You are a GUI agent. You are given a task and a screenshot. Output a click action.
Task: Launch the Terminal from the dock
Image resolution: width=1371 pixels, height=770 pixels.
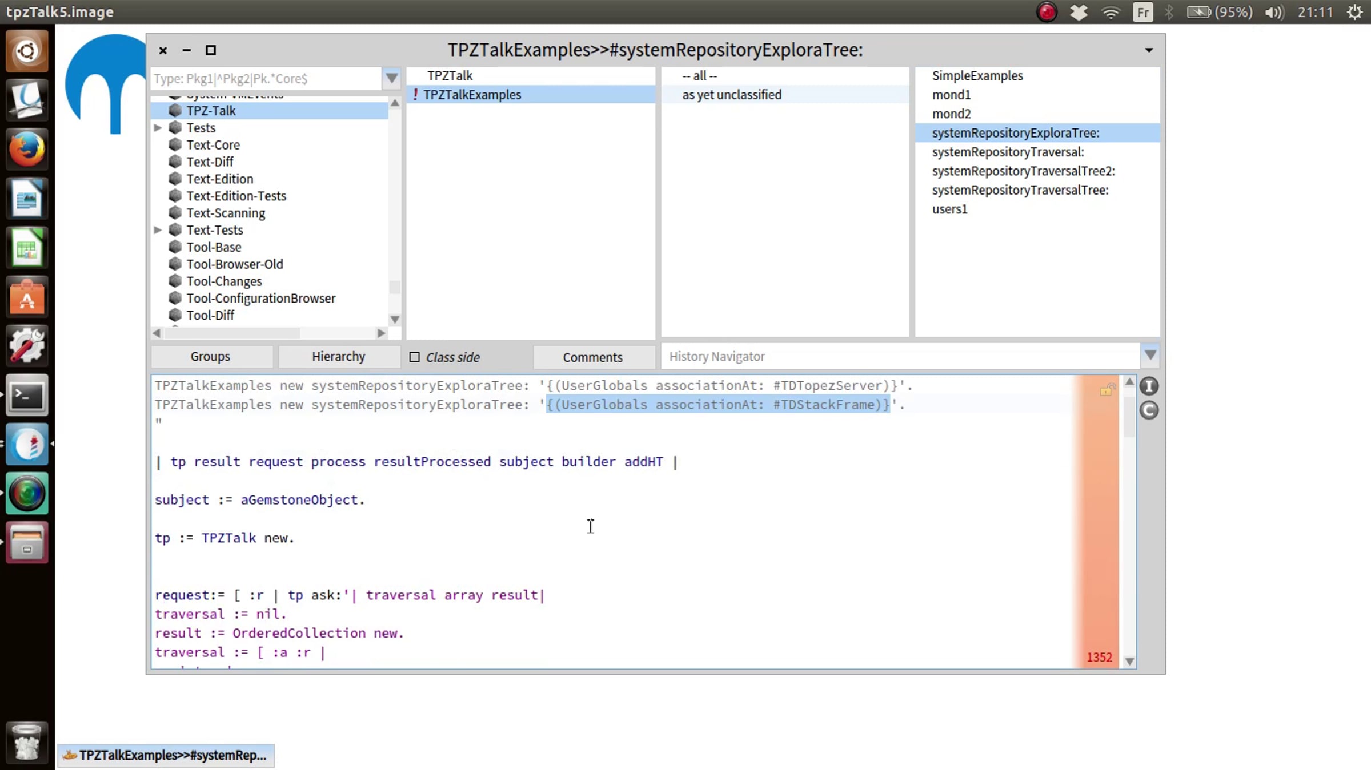coord(27,395)
